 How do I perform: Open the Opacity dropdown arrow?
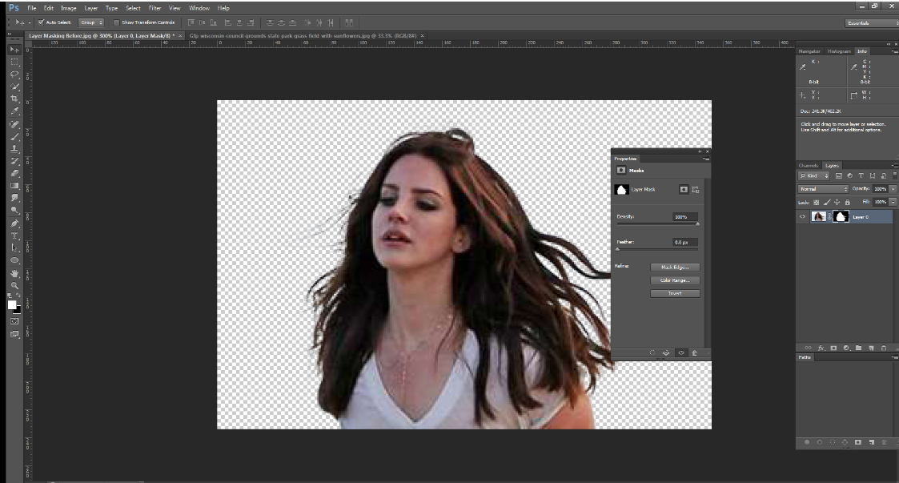[x=893, y=189]
